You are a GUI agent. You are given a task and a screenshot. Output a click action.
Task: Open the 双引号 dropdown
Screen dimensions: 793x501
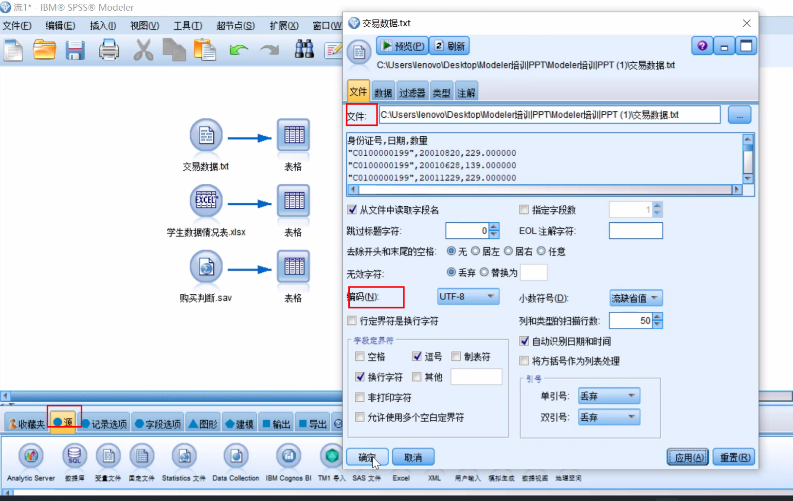coord(609,417)
